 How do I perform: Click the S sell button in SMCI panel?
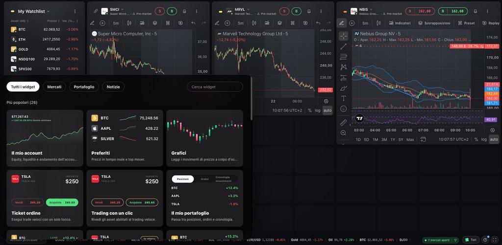pos(159,11)
